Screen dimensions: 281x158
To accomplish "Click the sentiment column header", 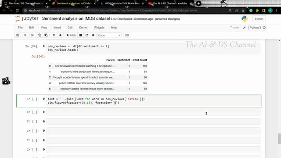I will (123, 60).
